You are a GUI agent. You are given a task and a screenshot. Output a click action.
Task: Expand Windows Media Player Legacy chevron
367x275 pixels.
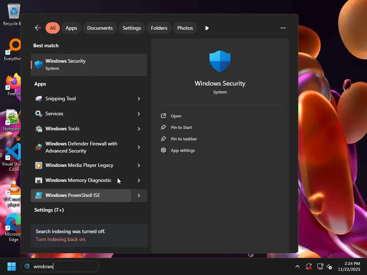pos(139,165)
